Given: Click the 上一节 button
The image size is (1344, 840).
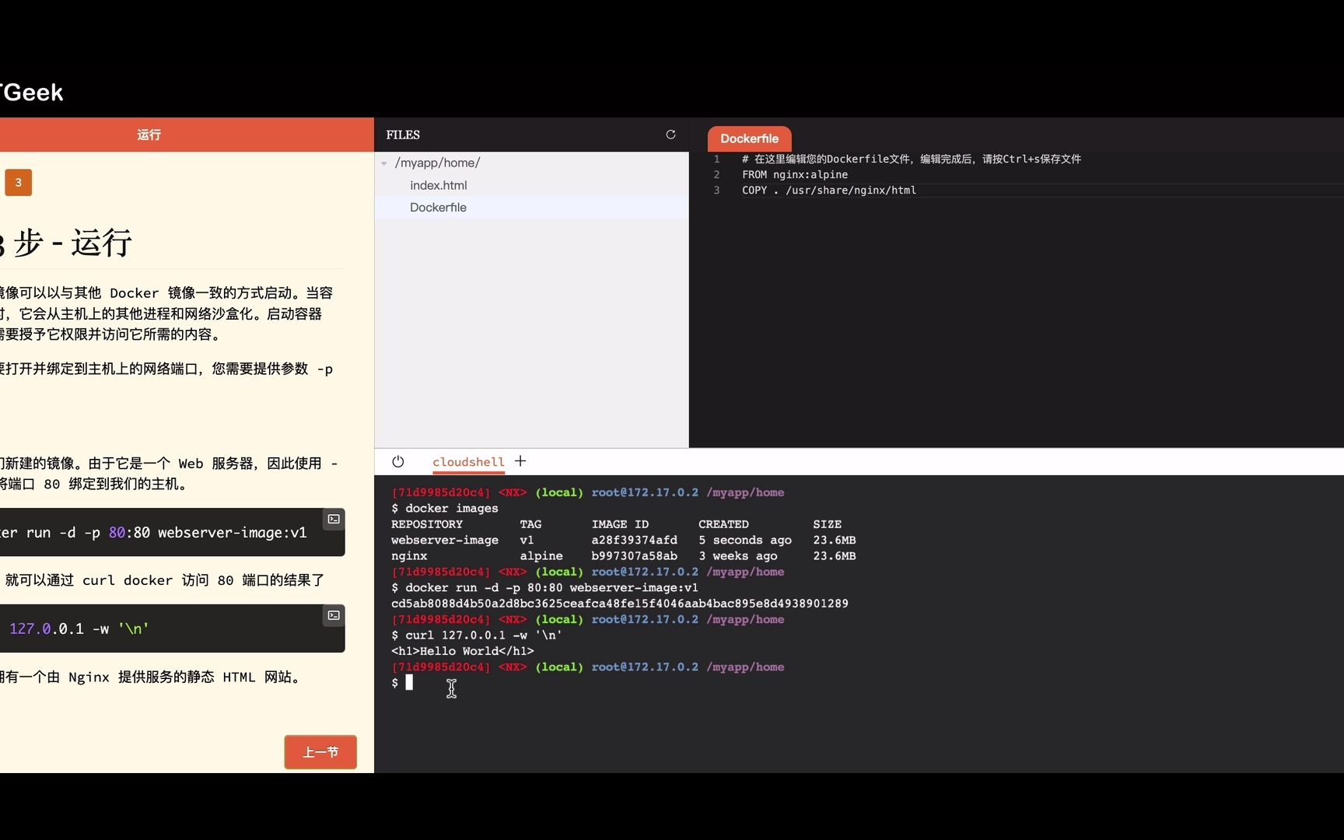Looking at the screenshot, I should (320, 752).
